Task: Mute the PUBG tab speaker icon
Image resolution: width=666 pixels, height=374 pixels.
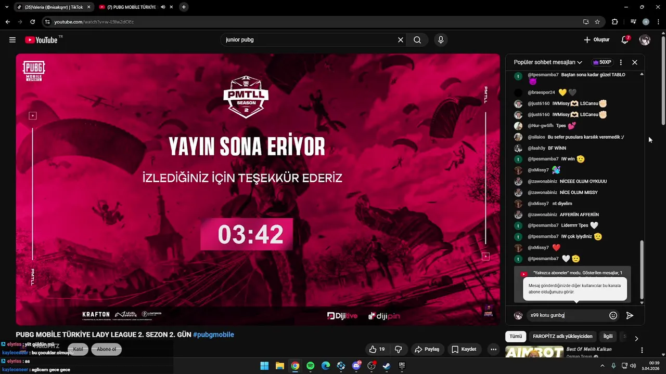Action: pyautogui.click(x=163, y=7)
